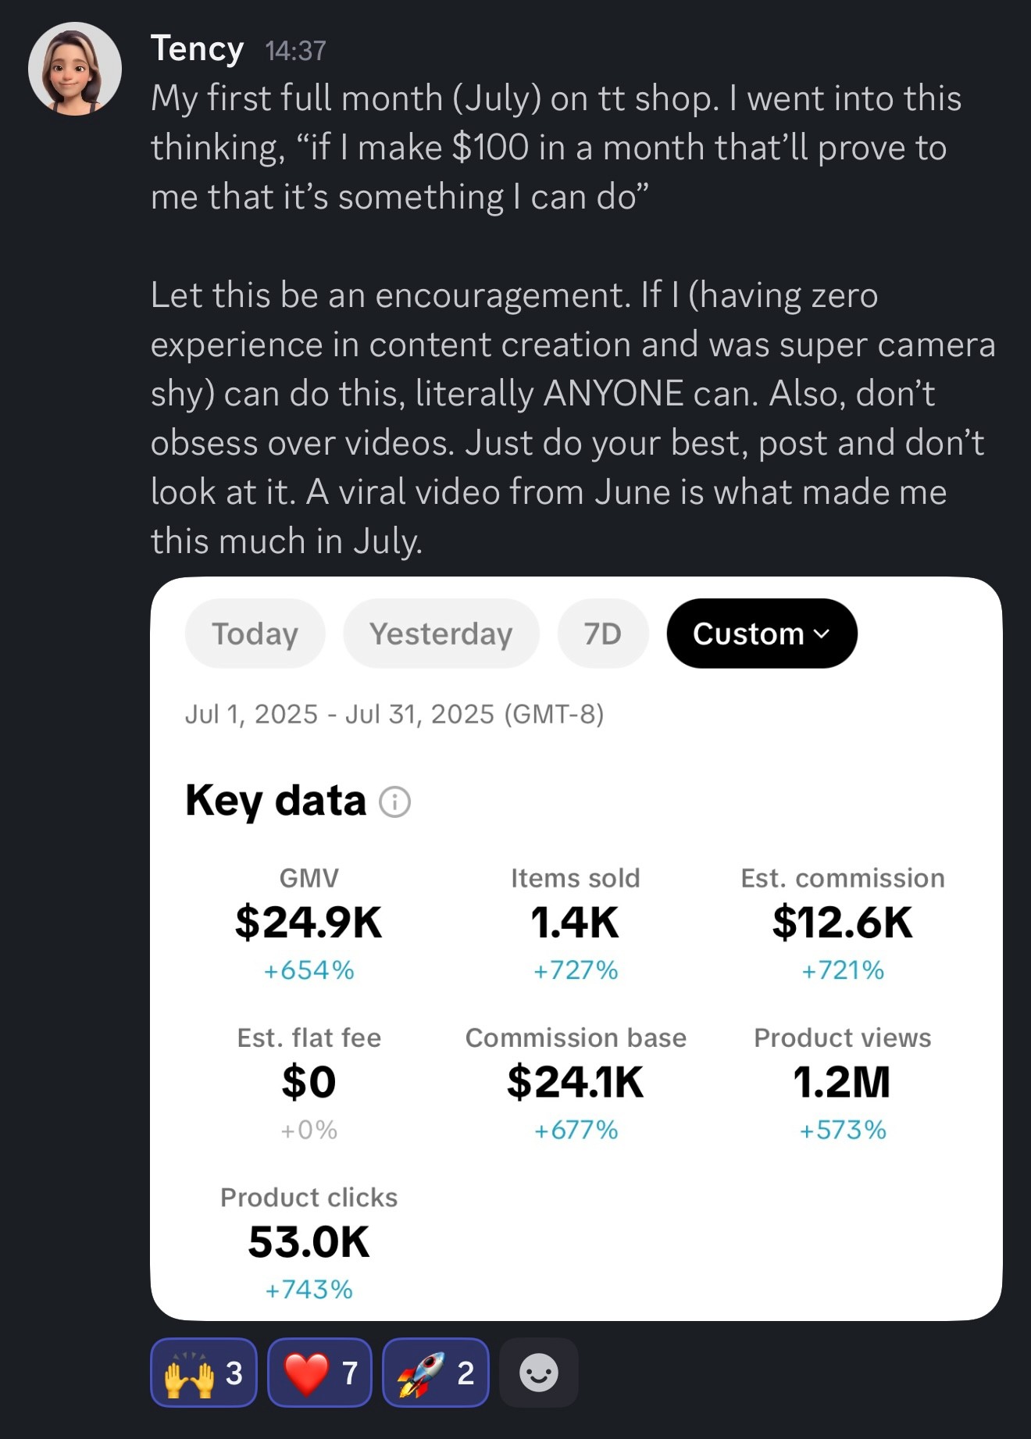Expand the Custom date range dropdown
This screenshot has height=1439, width=1031.
tap(762, 634)
